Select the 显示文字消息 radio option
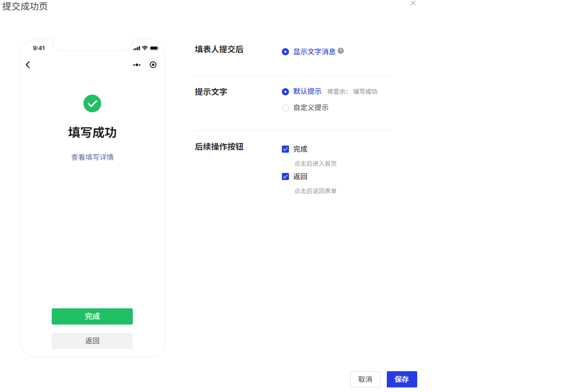 point(285,52)
